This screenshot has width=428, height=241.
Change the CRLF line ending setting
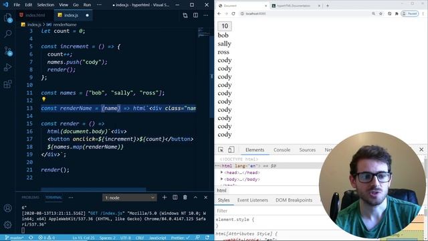click(140, 238)
